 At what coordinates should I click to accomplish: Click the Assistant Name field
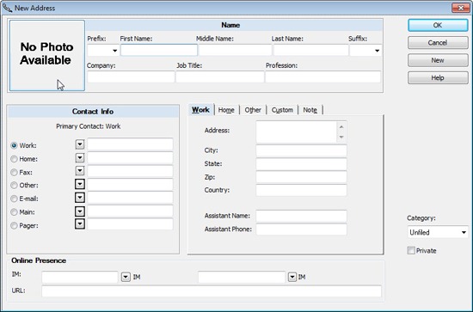coord(301,216)
